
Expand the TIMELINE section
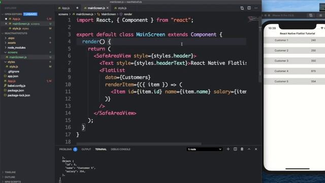[x=10, y=172]
